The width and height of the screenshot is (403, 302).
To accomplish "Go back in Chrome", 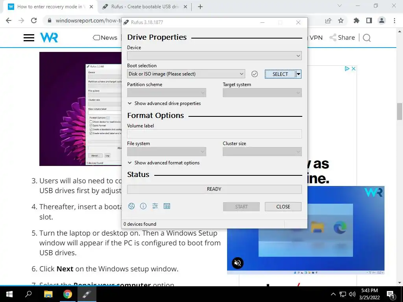I will (x=9, y=20).
